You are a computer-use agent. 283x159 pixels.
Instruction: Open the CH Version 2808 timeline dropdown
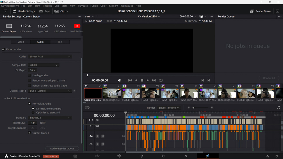[149, 16]
